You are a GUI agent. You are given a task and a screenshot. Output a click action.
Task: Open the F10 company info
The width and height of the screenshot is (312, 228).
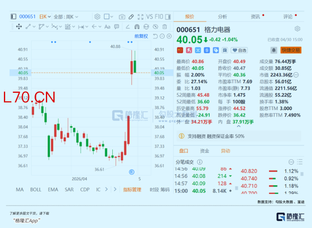pos(159,16)
